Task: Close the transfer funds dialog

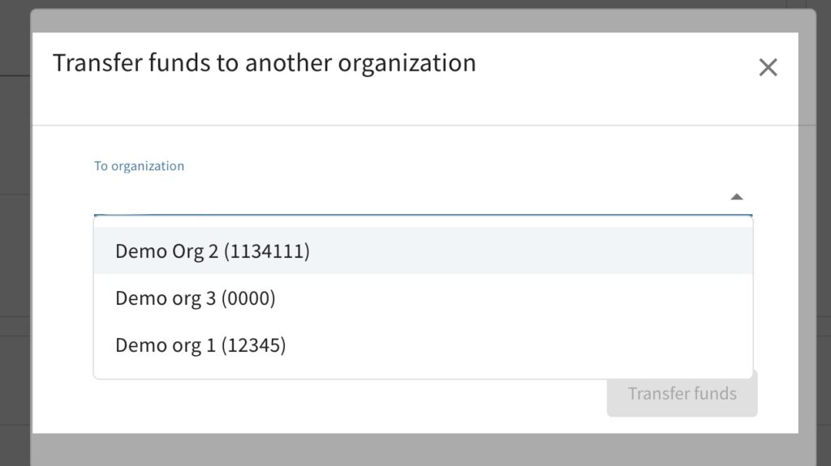Action: coord(768,67)
